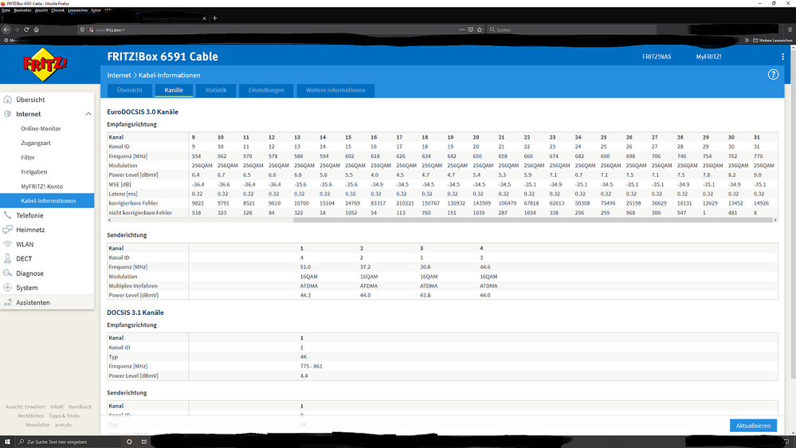Open the Datei menu
Image resolution: width=796 pixels, height=448 pixels.
click(6, 10)
